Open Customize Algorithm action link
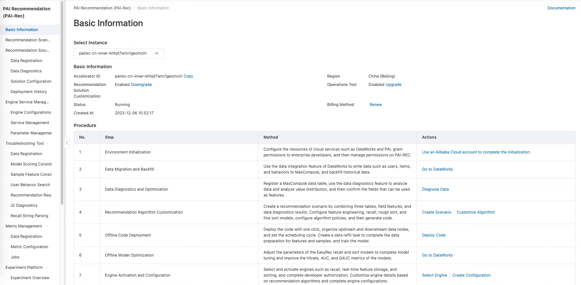 (475, 212)
